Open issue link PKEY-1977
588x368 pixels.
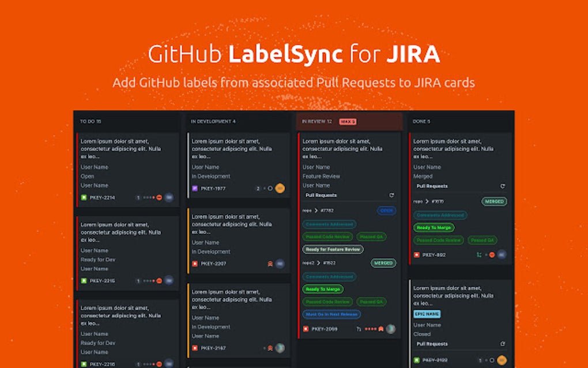pos(213,189)
